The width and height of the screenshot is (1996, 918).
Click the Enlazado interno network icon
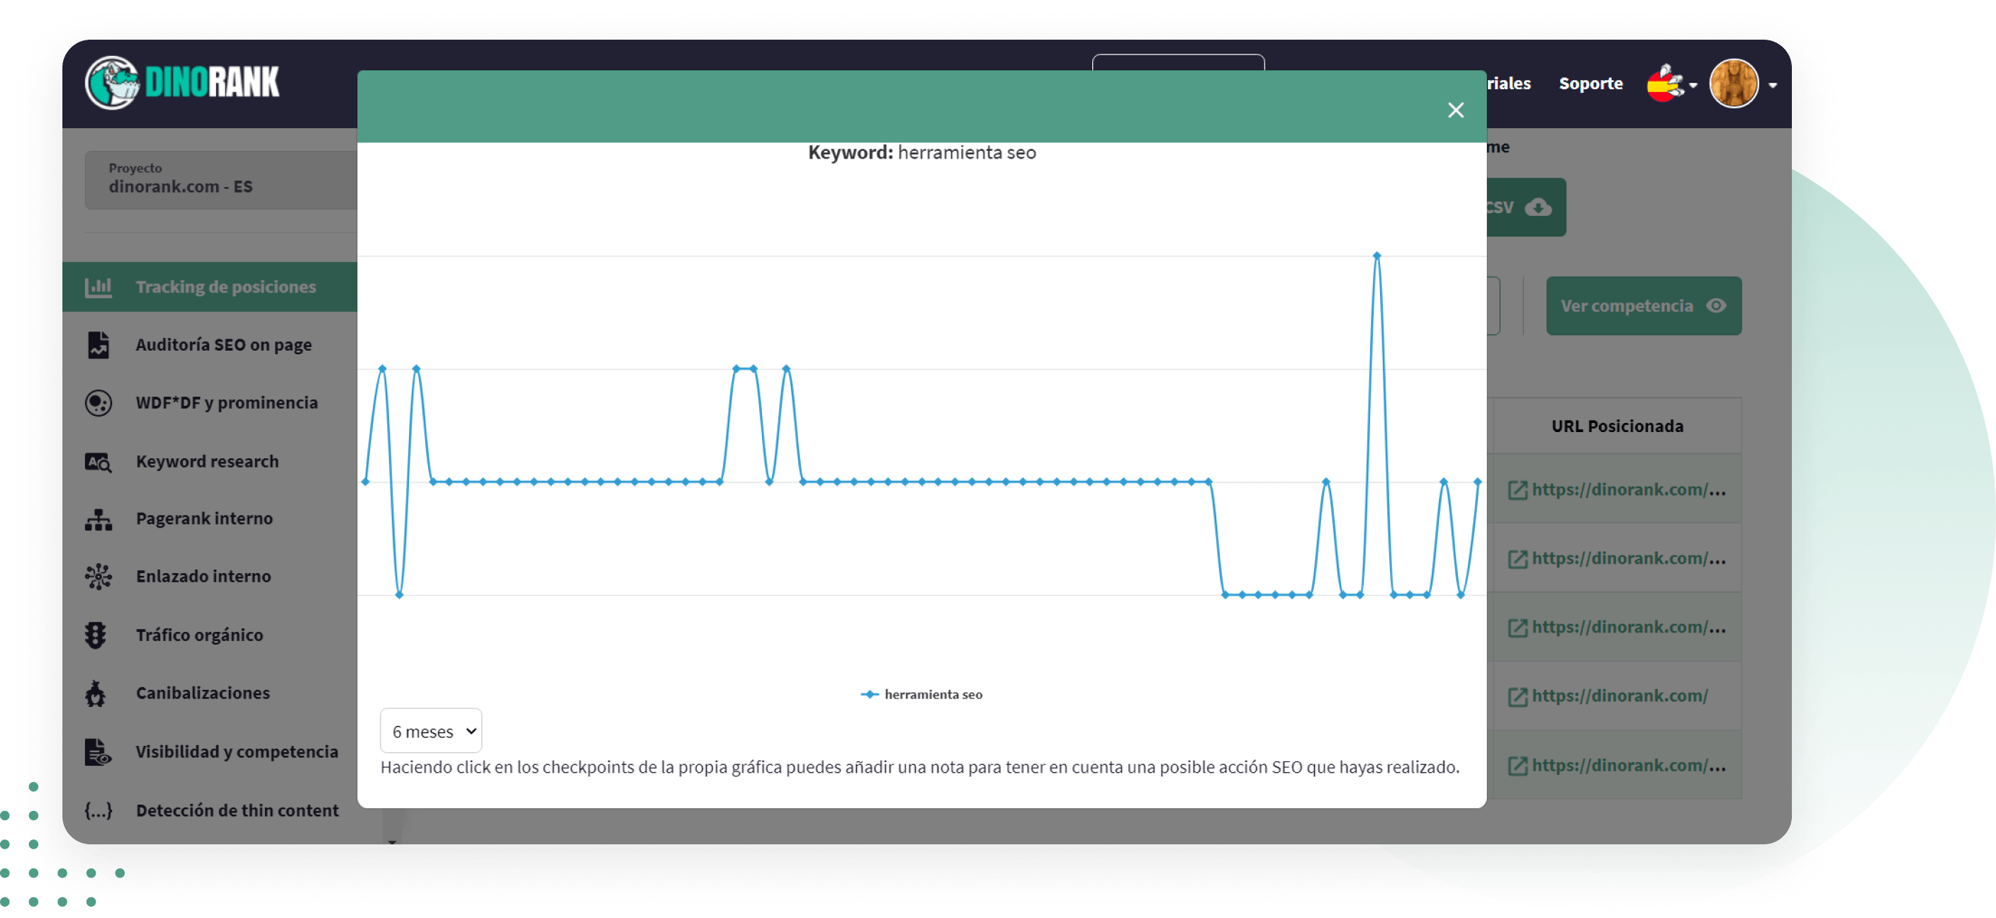click(99, 576)
